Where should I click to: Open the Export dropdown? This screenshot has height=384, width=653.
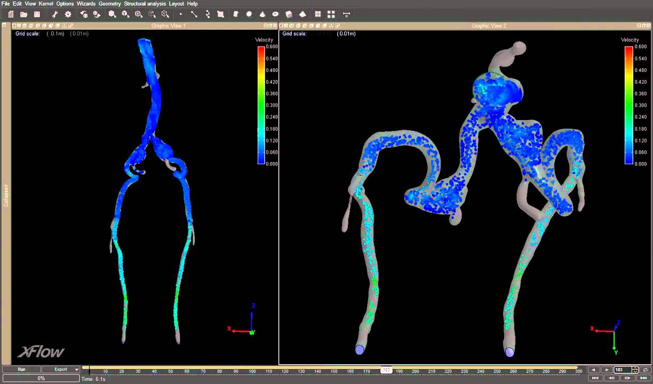[x=76, y=370]
